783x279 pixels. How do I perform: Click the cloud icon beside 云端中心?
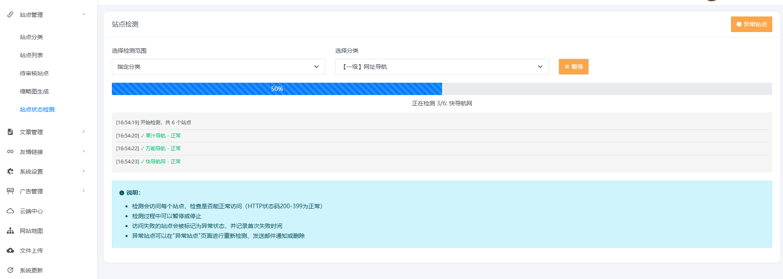[10, 211]
